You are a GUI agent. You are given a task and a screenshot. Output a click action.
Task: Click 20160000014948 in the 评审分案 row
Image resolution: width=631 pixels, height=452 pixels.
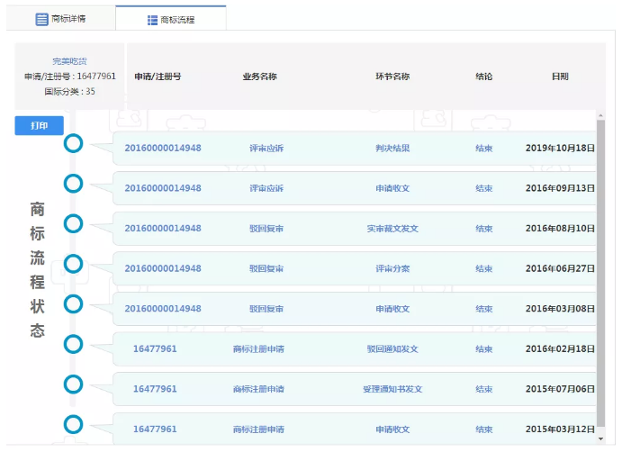163,268
